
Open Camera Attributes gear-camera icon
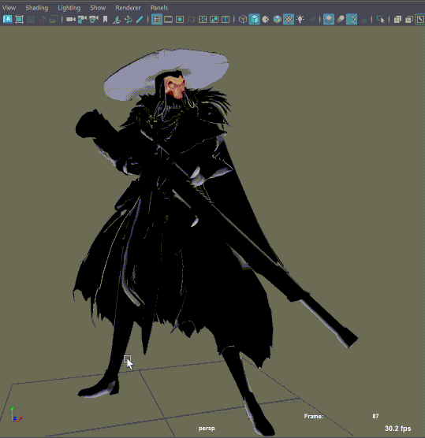point(94,19)
